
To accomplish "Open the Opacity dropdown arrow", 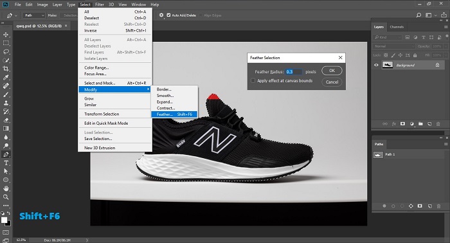I will [446, 46].
